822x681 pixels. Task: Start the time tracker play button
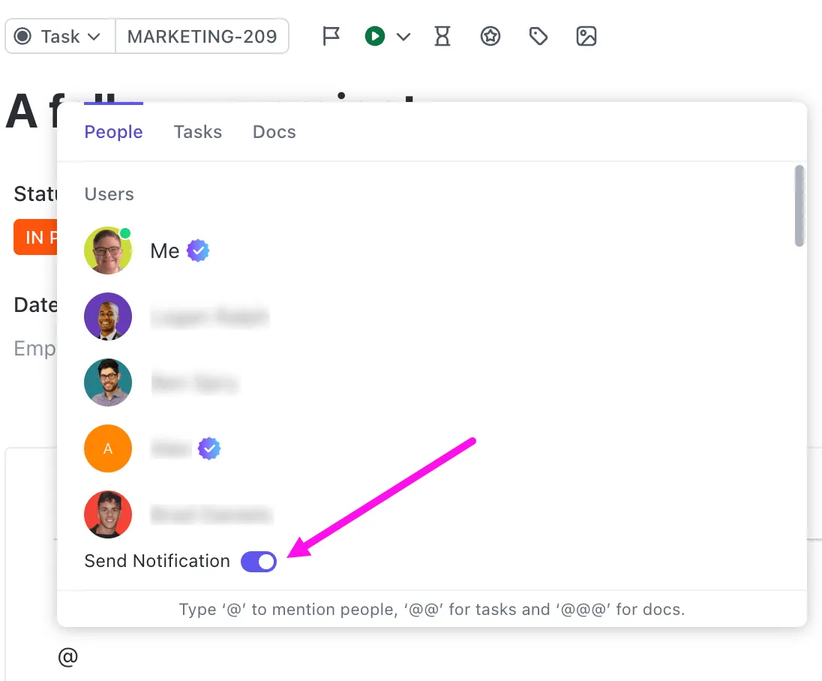[375, 36]
